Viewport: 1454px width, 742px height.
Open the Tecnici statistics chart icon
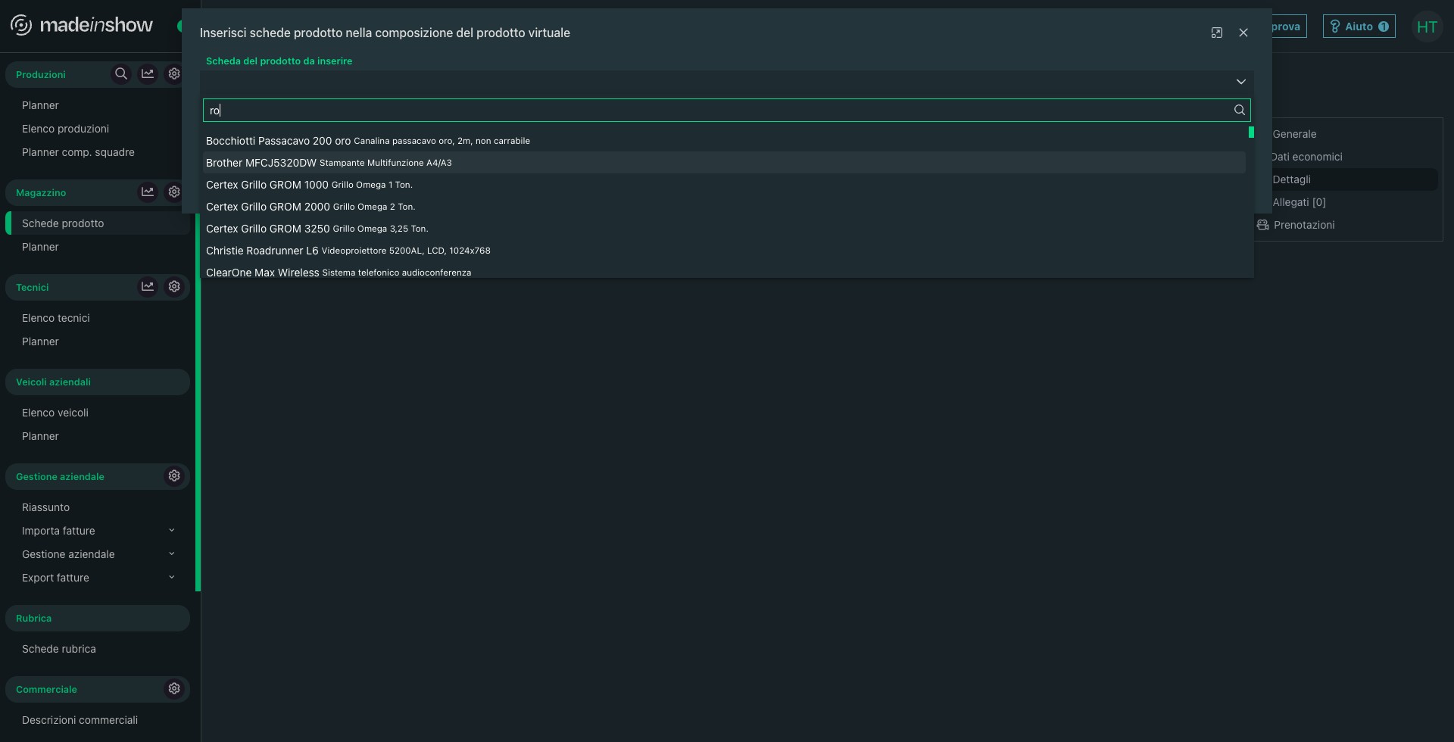(148, 287)
